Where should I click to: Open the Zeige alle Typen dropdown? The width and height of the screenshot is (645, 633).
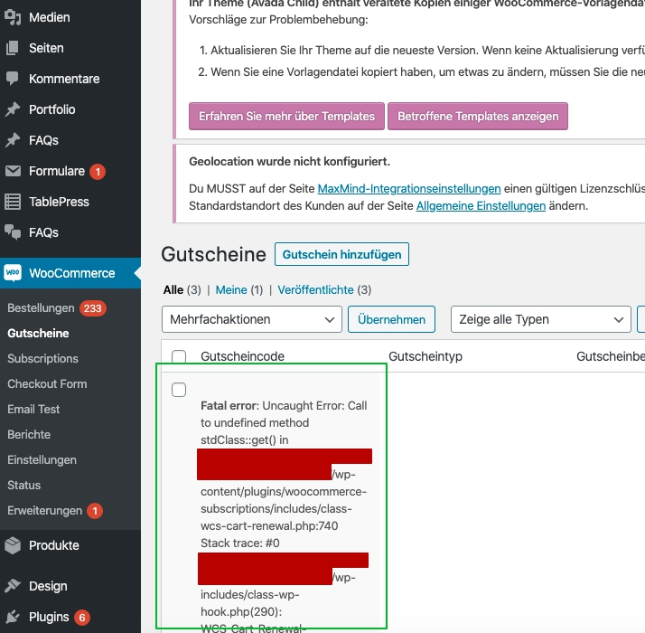541,319
